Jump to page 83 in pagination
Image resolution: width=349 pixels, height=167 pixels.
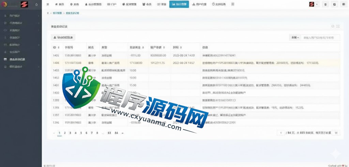(x=109, y=133)
